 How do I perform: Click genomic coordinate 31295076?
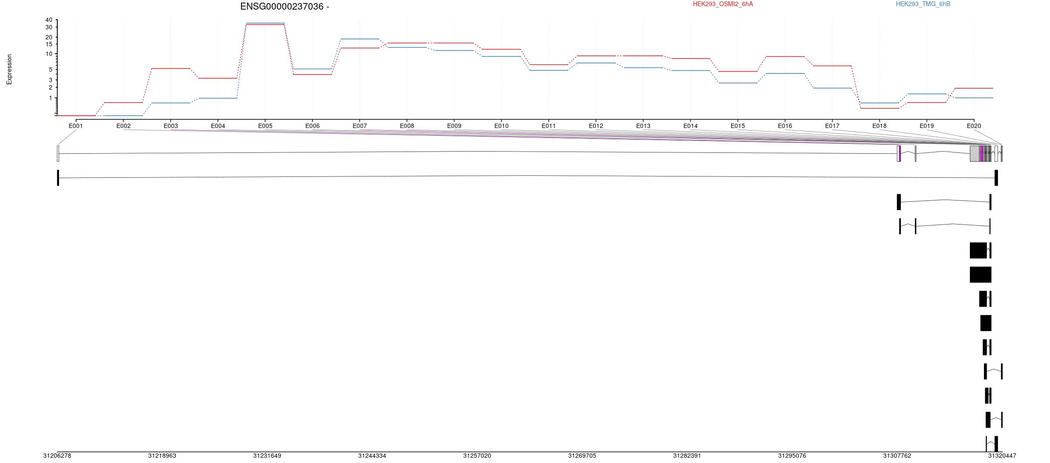(792, 456)
